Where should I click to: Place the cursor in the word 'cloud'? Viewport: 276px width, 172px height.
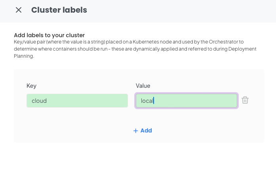pos(39,101)
